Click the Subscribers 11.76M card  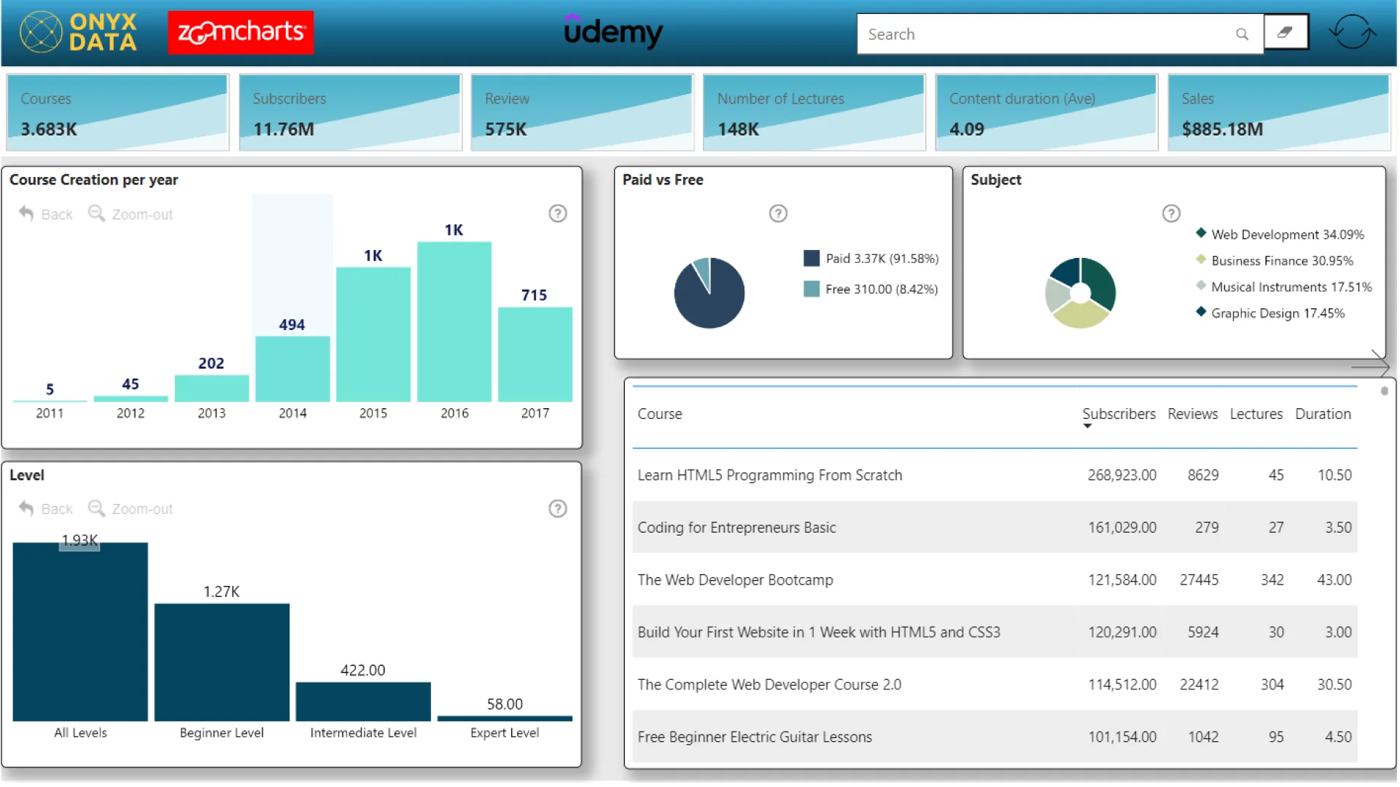pyautogui.click(x=350, y=112)
